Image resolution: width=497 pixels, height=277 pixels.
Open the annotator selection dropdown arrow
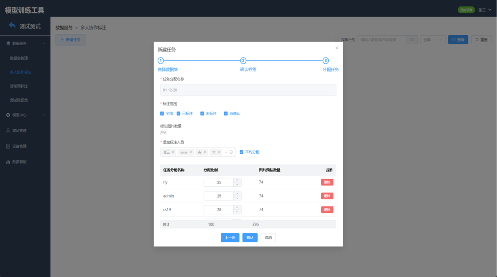[226, 152]
